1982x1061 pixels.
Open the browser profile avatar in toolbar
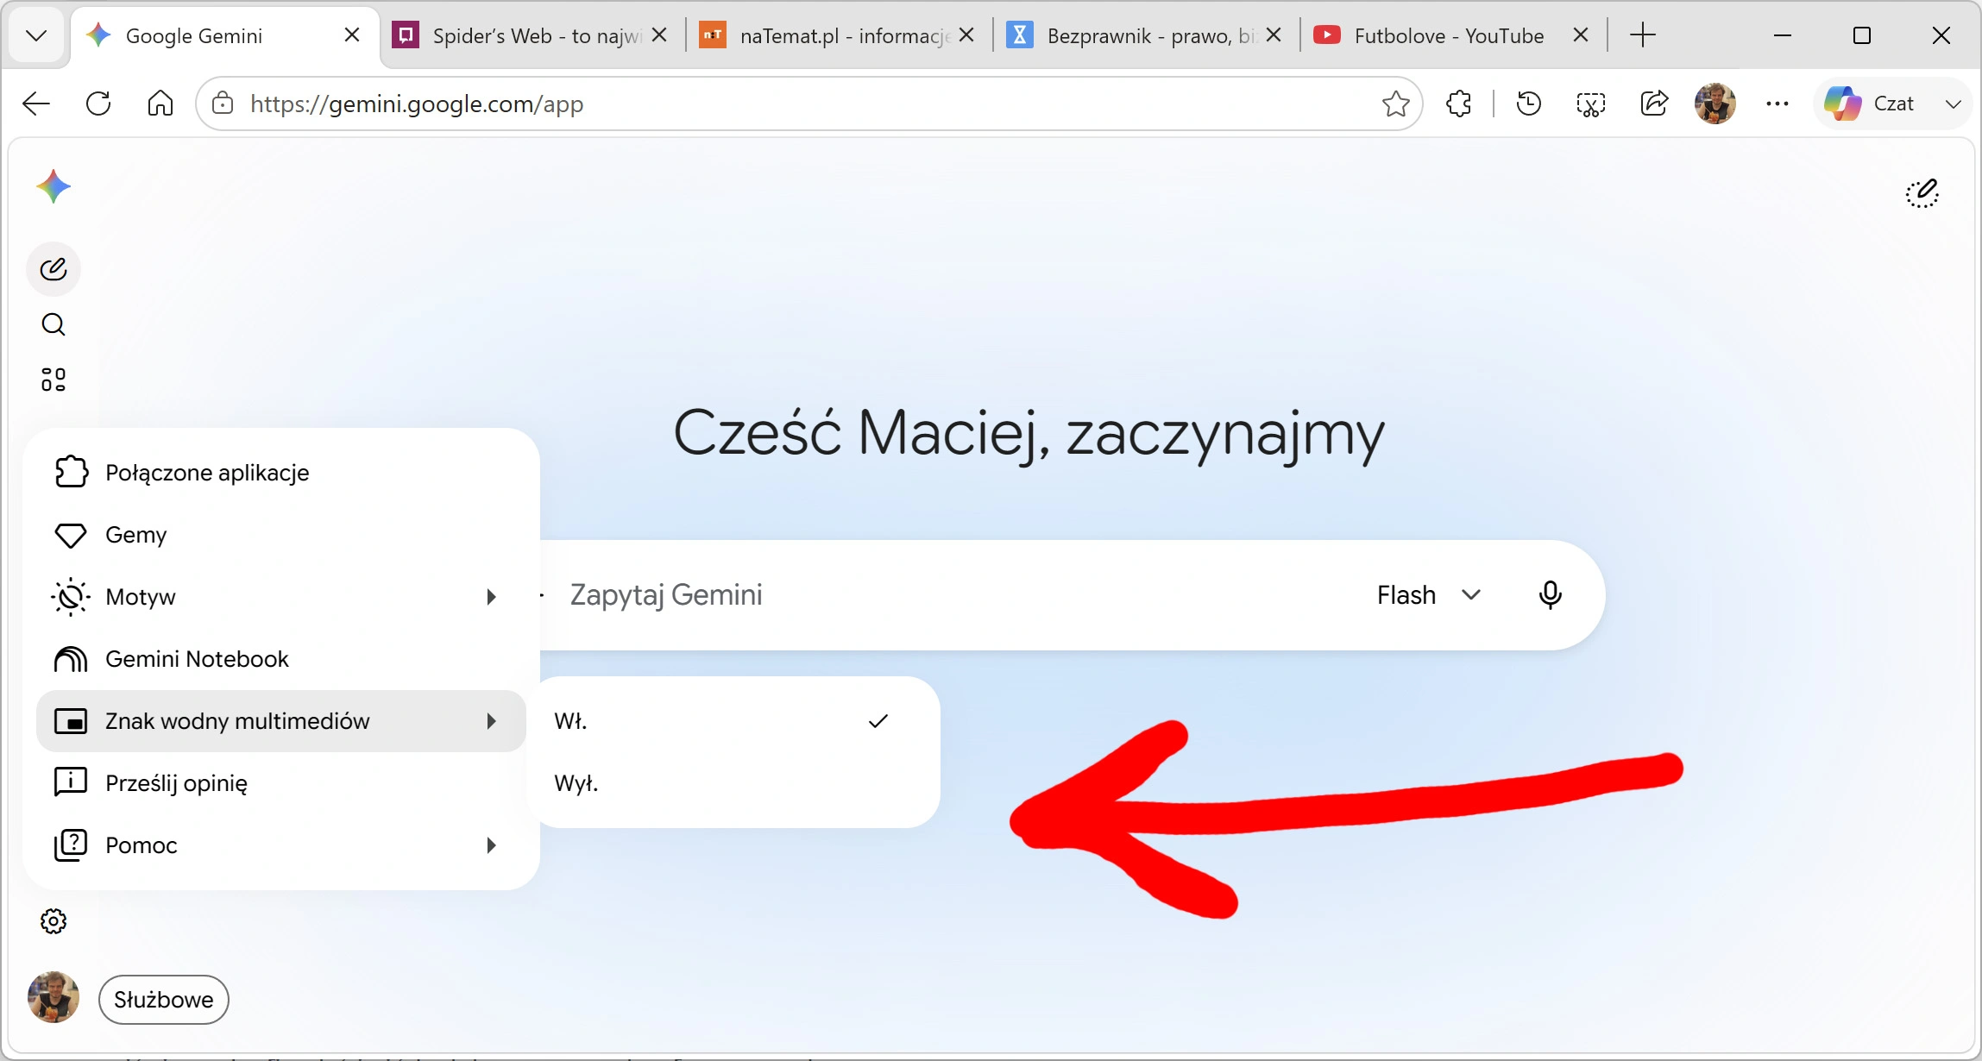coord(1715,104)
